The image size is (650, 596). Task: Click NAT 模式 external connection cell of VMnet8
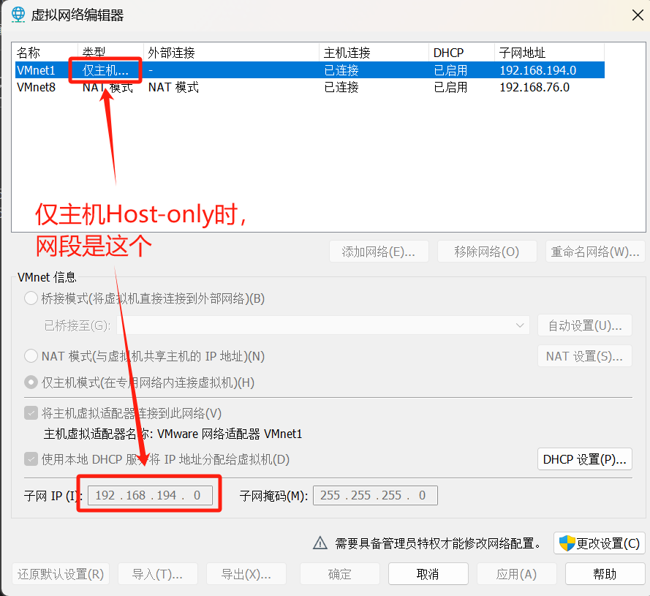174,87
